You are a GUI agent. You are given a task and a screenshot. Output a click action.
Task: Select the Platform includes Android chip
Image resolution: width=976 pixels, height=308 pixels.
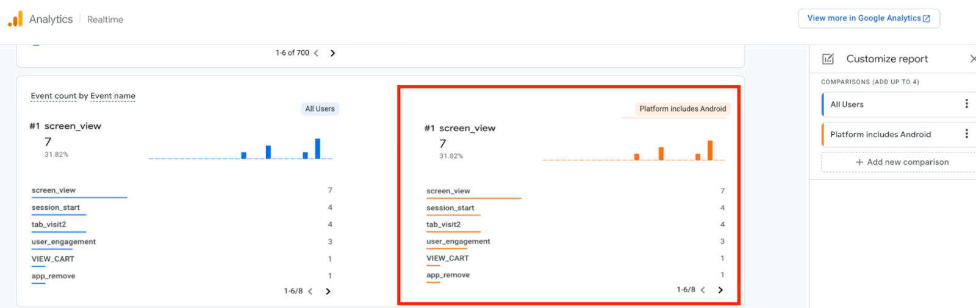point(682,109)
